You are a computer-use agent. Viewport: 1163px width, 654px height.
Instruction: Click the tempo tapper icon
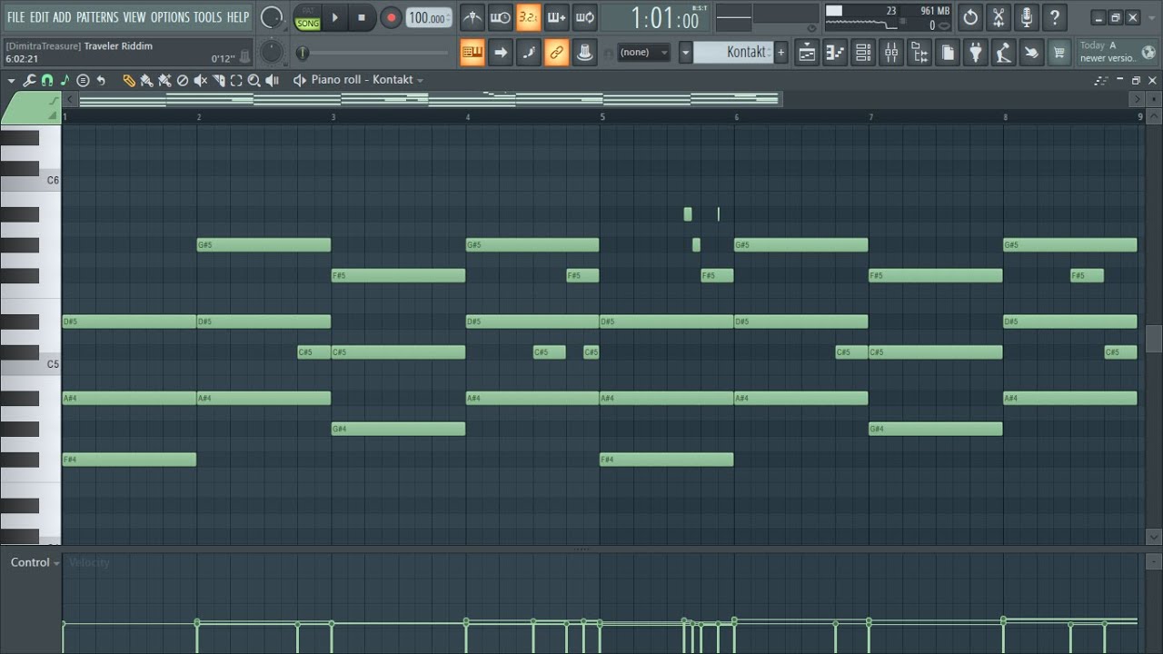1003,53
